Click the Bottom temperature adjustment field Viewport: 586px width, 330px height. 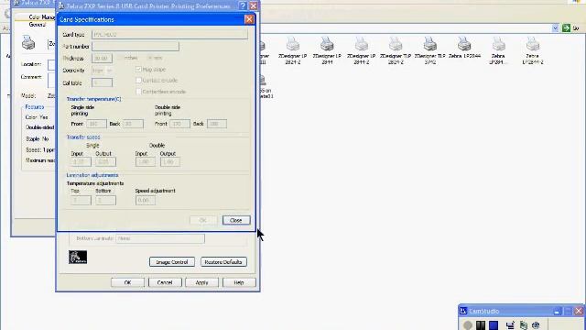point(105,200)
